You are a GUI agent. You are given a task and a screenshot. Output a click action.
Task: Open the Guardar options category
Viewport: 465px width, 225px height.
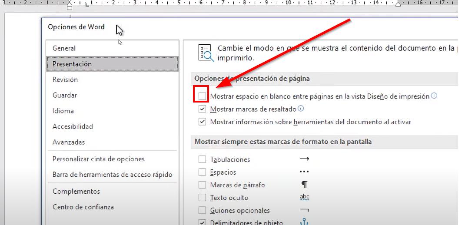pyautogui.click(x=113, y=96)
